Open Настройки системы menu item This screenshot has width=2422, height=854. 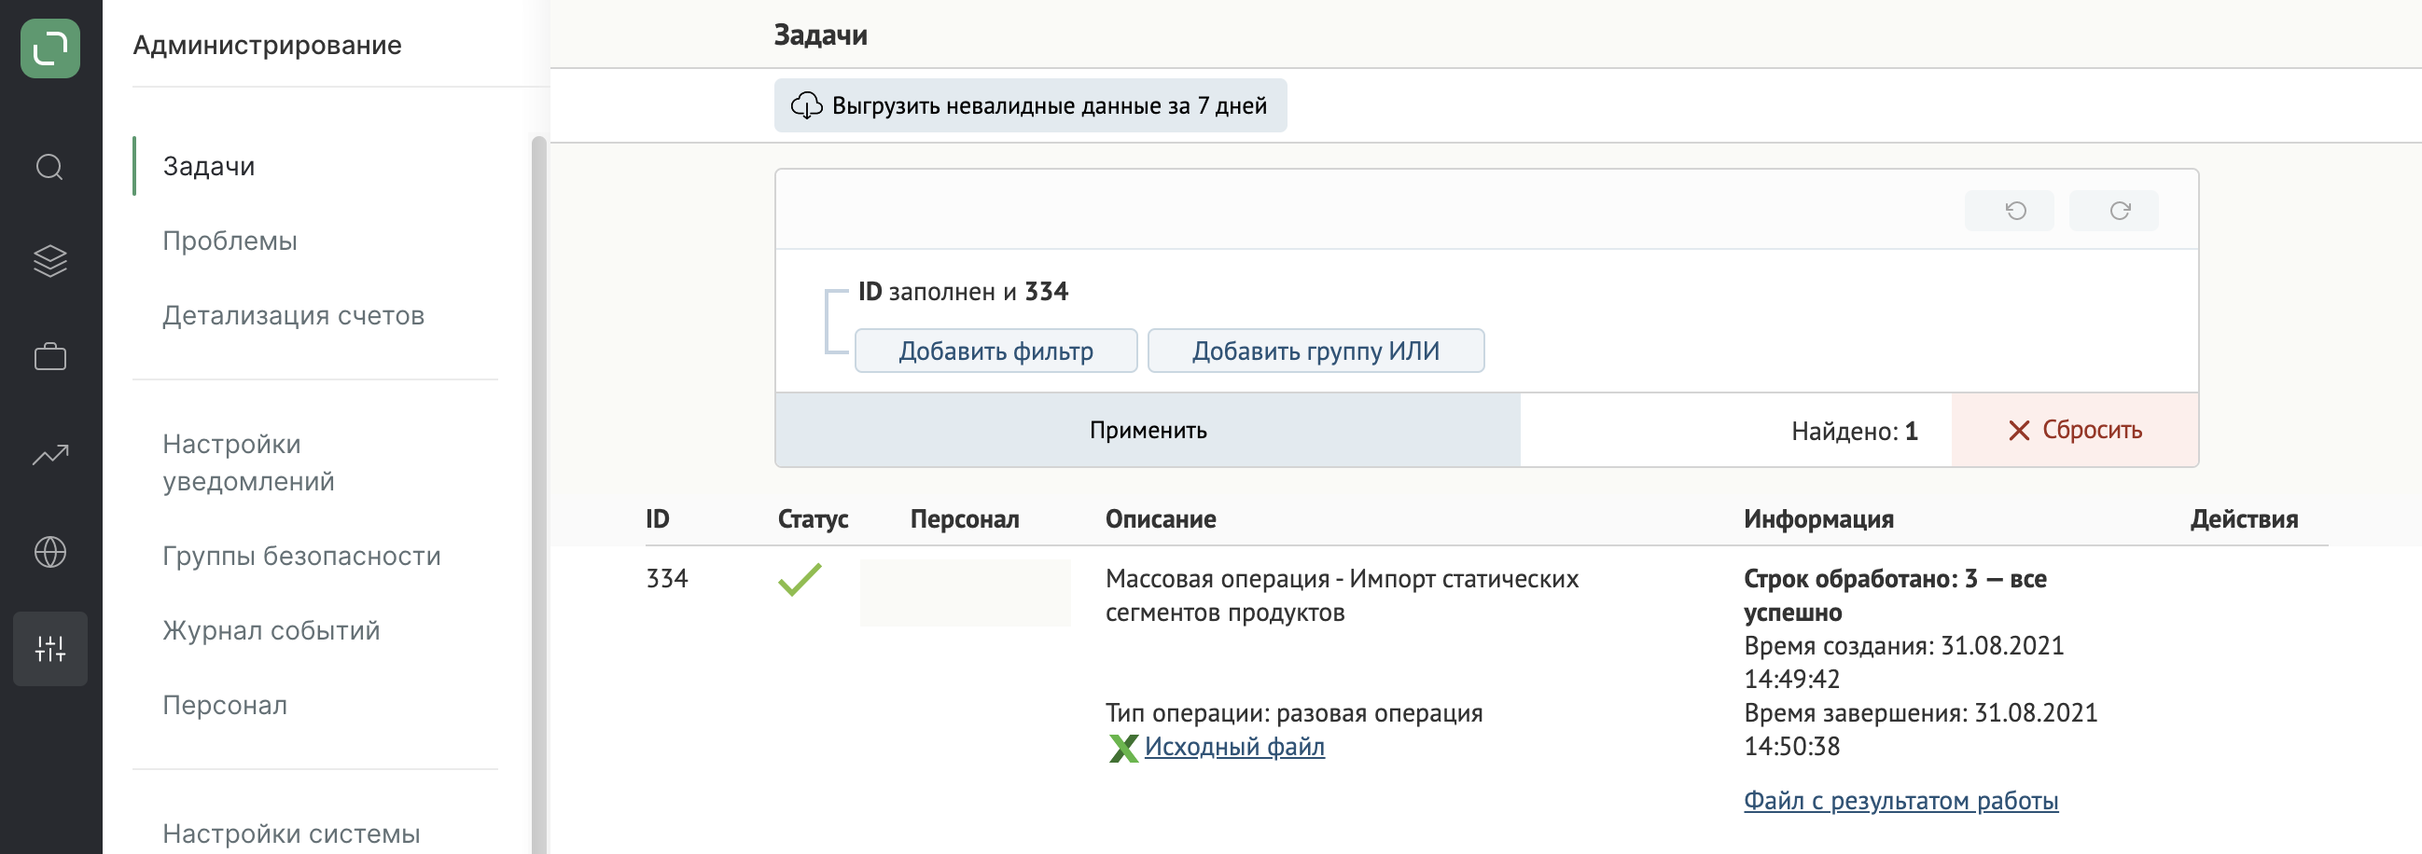tap(290, 833)
